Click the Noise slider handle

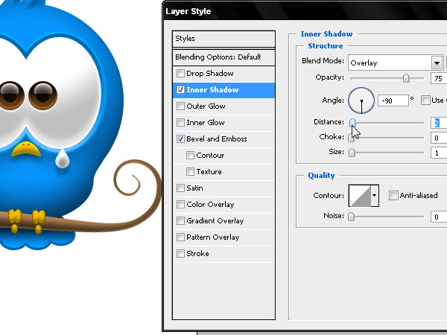[351, 217]
